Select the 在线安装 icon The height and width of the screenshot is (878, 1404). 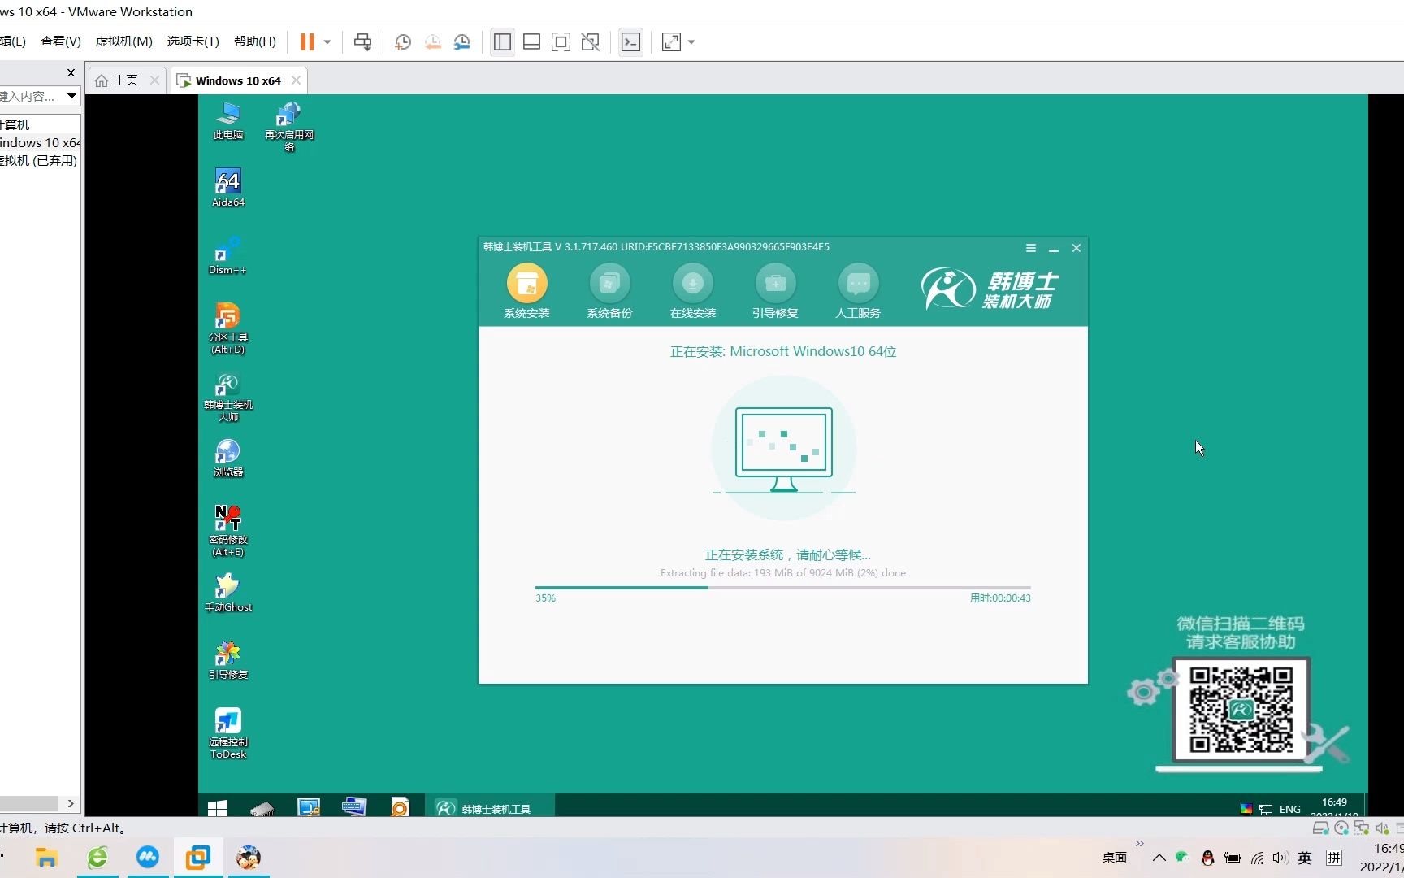coord(693,291)
